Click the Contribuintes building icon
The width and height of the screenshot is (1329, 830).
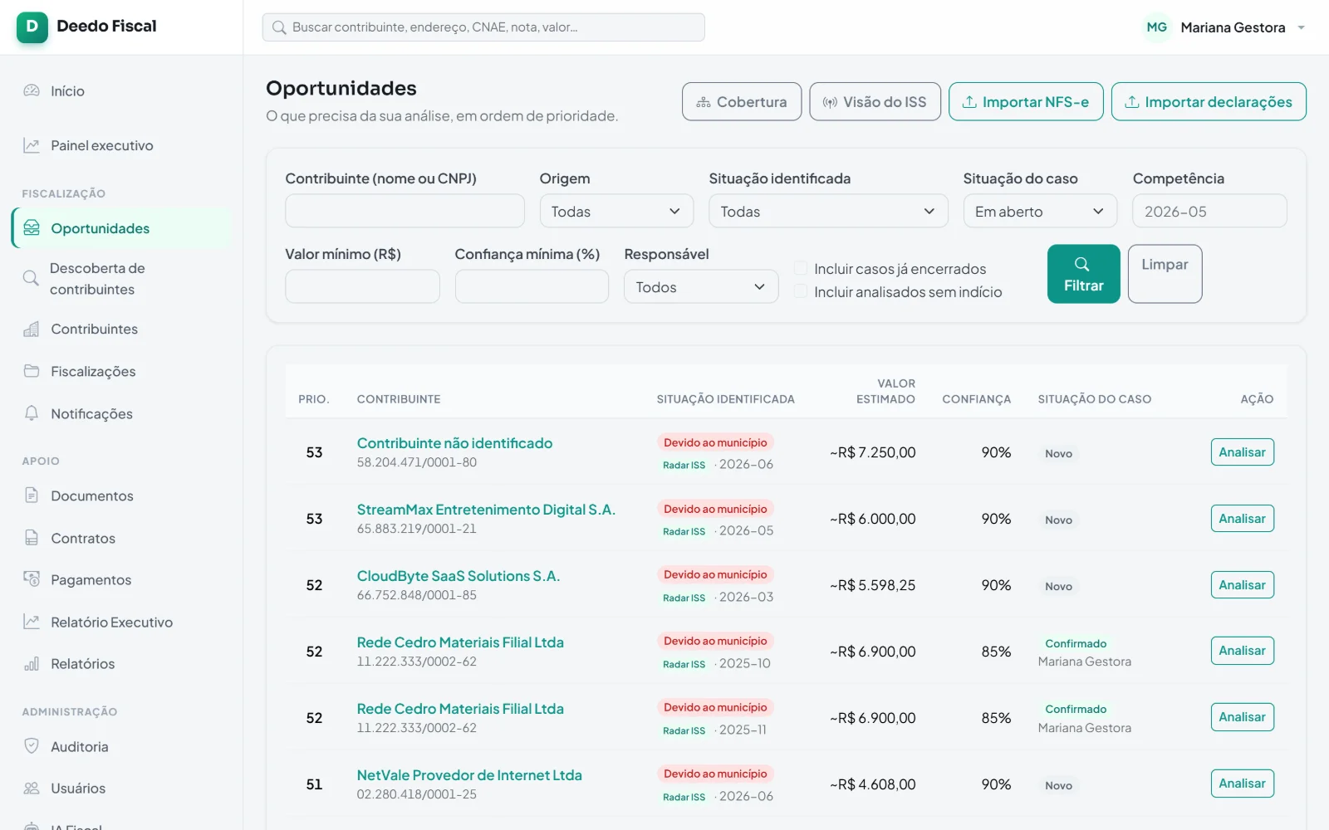pos(32,329)
